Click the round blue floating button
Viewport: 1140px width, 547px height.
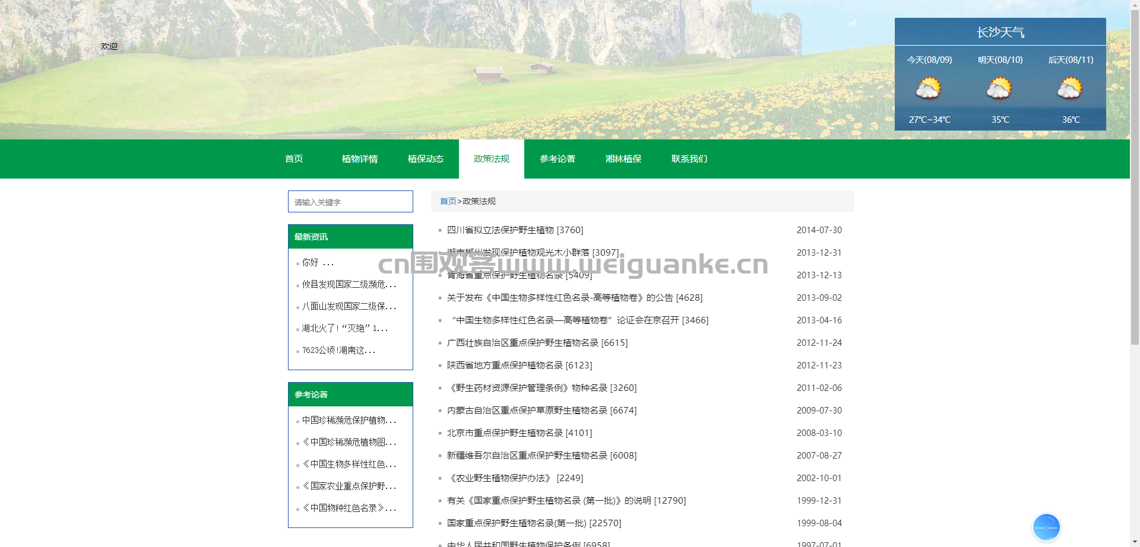[1046, 527]
